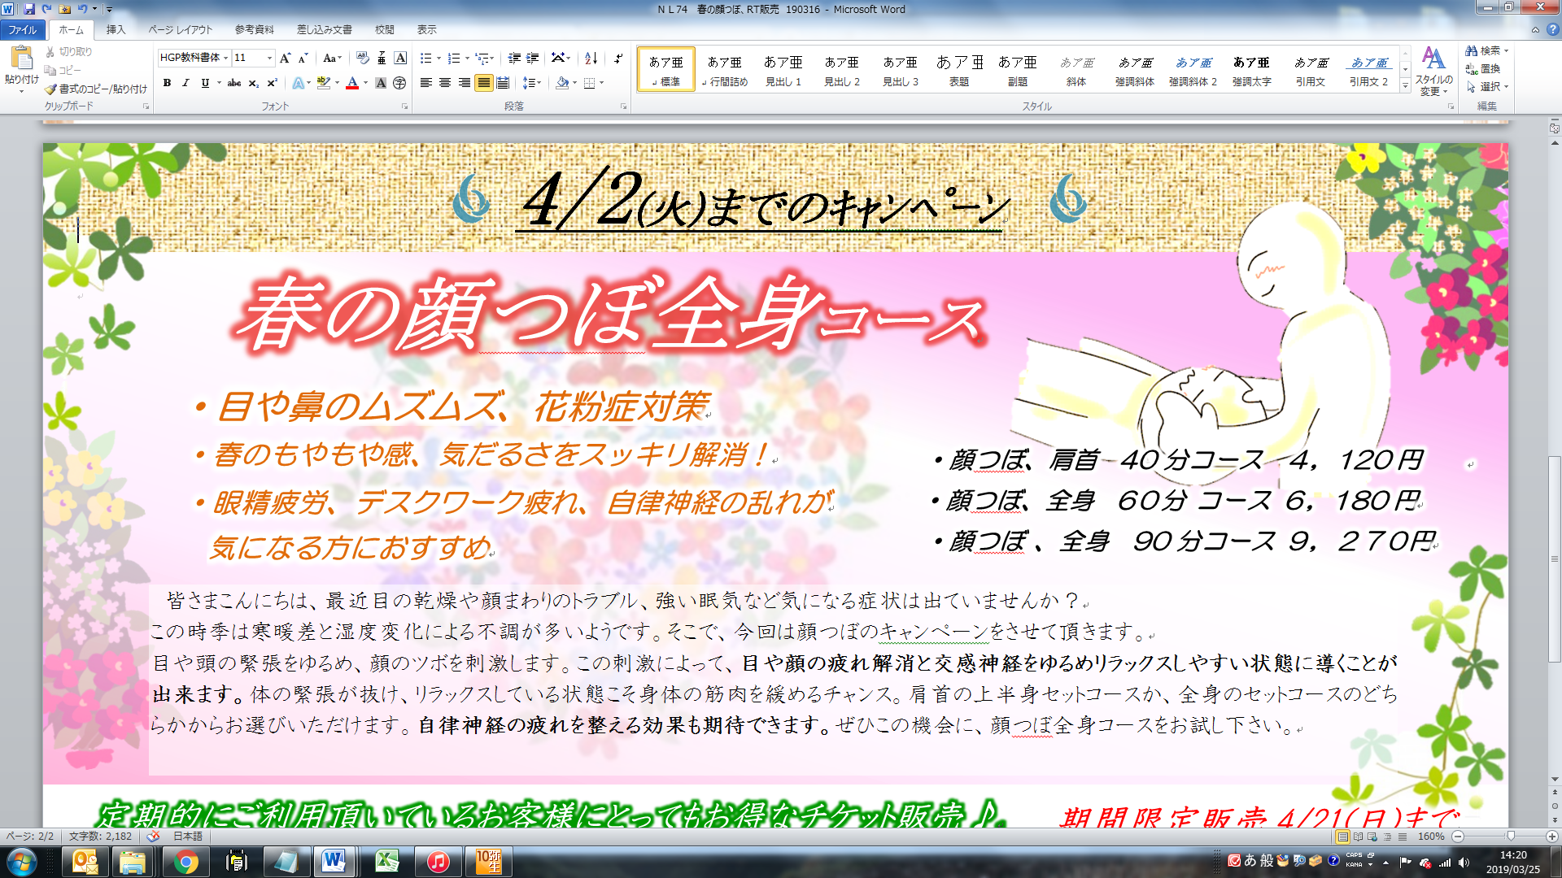Apply the 見出し 1 style
This screenshot has height=878, width=1562.
click(783, 70)
